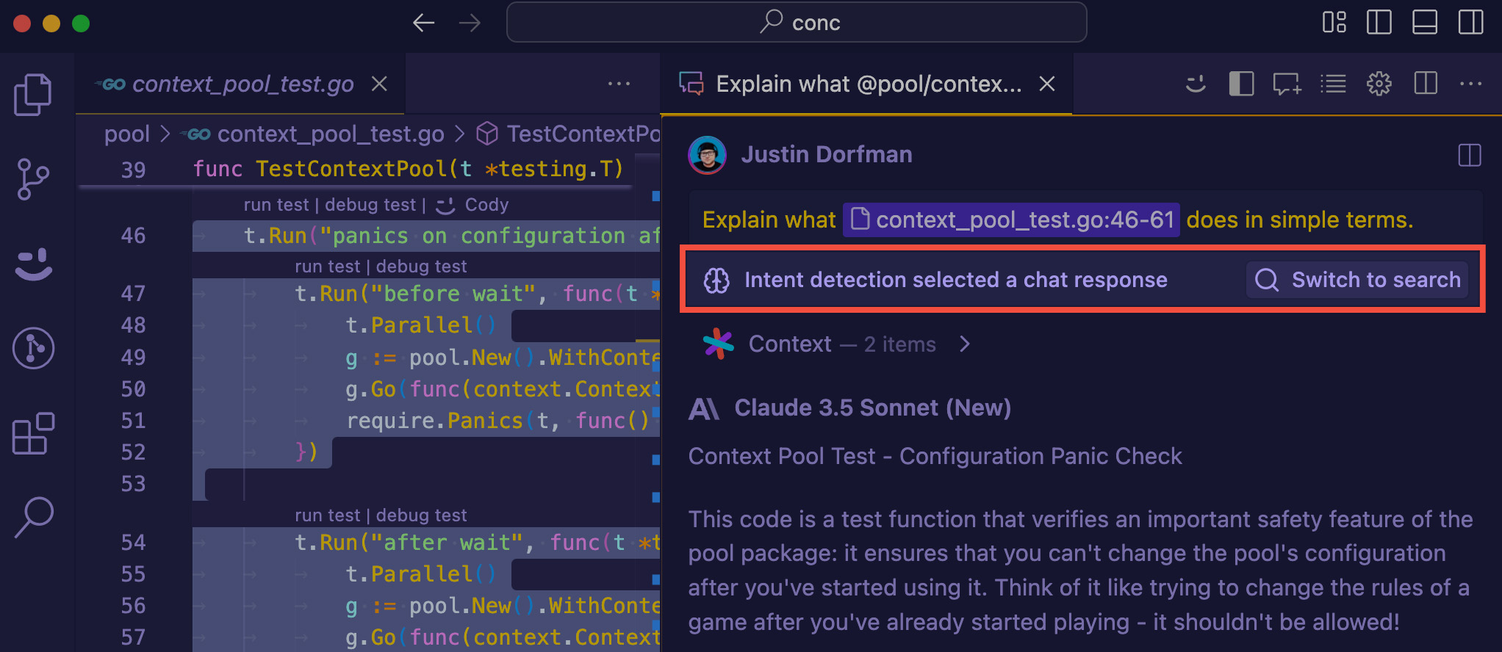
Task: Click the Anthropic logo beside Claude
Action: [704, 408]
